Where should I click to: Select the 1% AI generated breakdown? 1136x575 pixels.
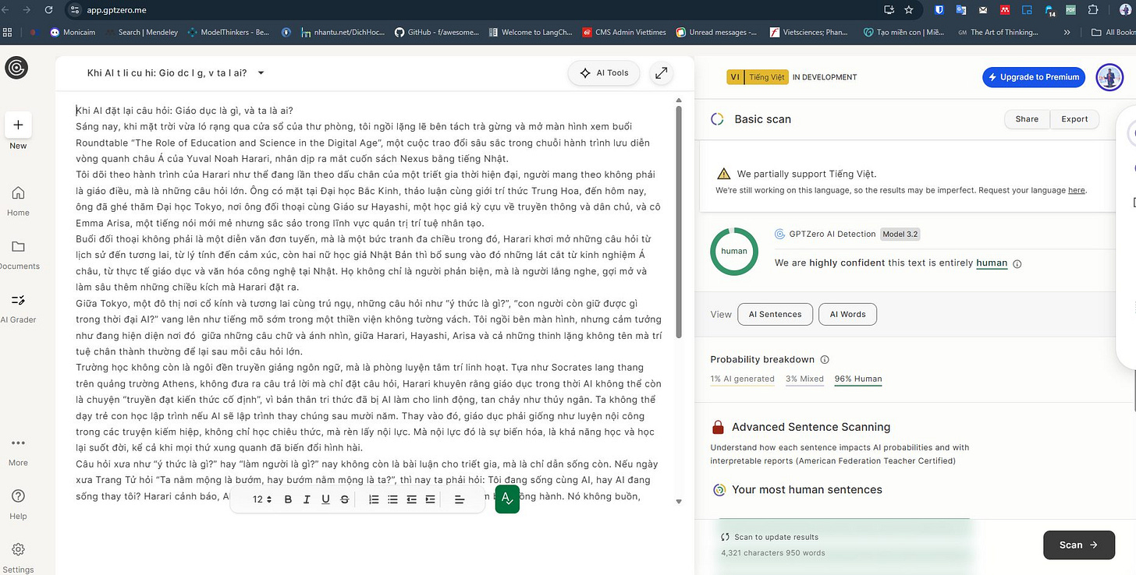(x=742, y=379)
